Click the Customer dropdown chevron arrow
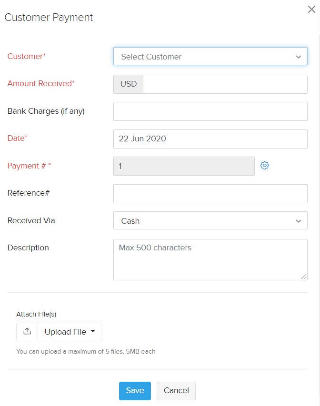Viewport: 320px width, 406px height. point(299,57)
